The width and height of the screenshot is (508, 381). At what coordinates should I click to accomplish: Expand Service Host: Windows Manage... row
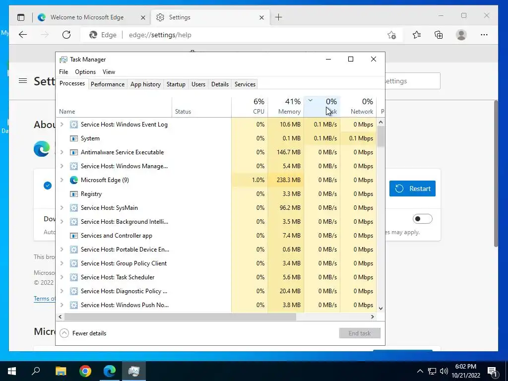pyautogui.click(x=62, y=166)
